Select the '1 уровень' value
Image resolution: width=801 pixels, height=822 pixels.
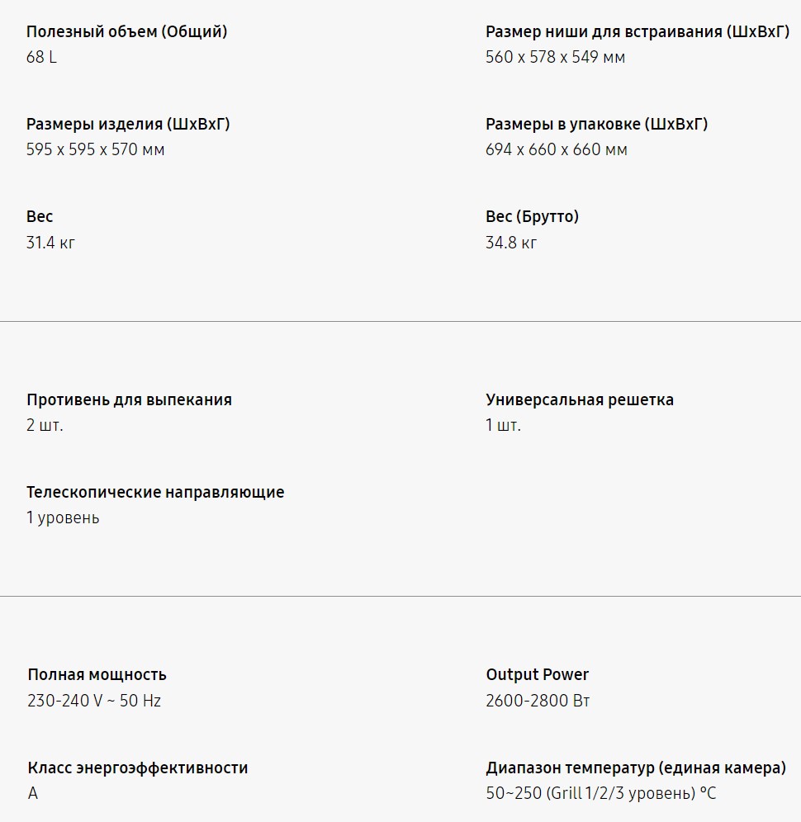coord(63,518)
